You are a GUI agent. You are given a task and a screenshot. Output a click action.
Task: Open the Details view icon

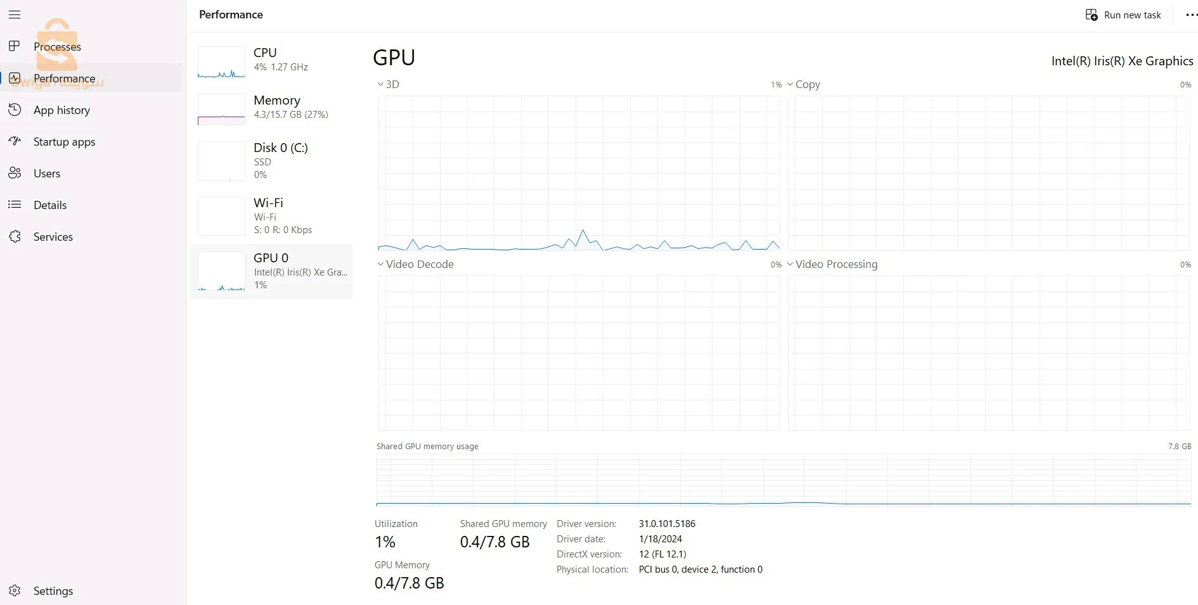[15, 205]
